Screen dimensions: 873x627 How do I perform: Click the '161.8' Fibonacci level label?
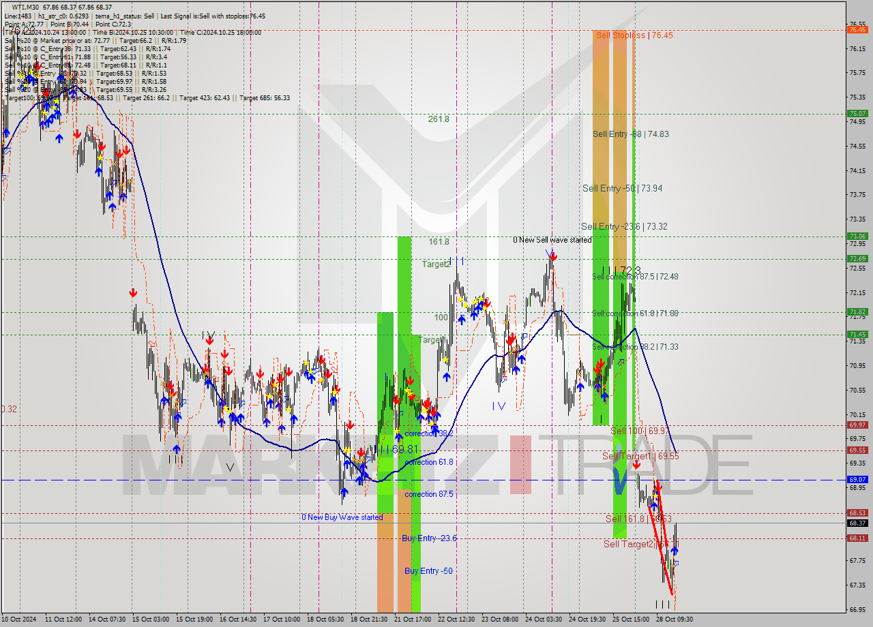(x=439, y=241)
